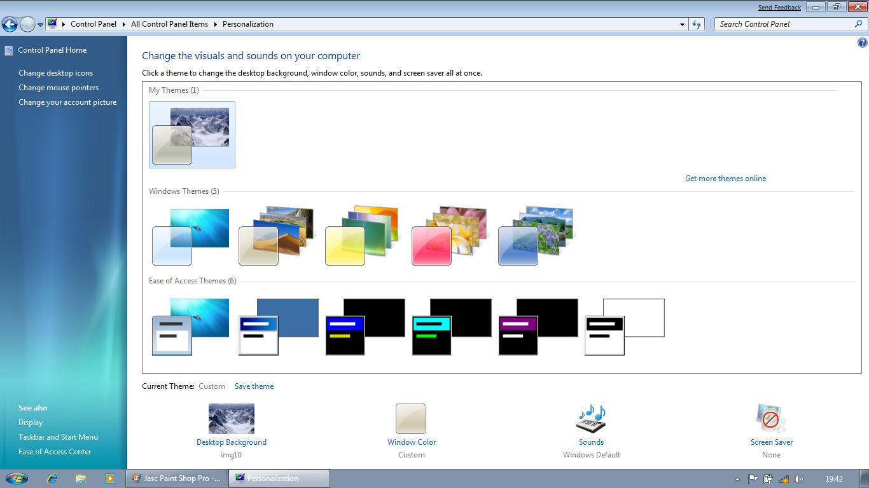This screenshot has height=488, width=869.
Task: Click the help question mark icon
Action: pos(862,43)
